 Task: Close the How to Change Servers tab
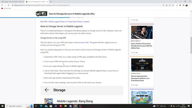tap(47, 2)
